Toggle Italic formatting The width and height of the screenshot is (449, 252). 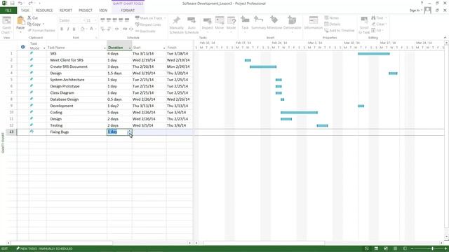[x=68, y=29]
